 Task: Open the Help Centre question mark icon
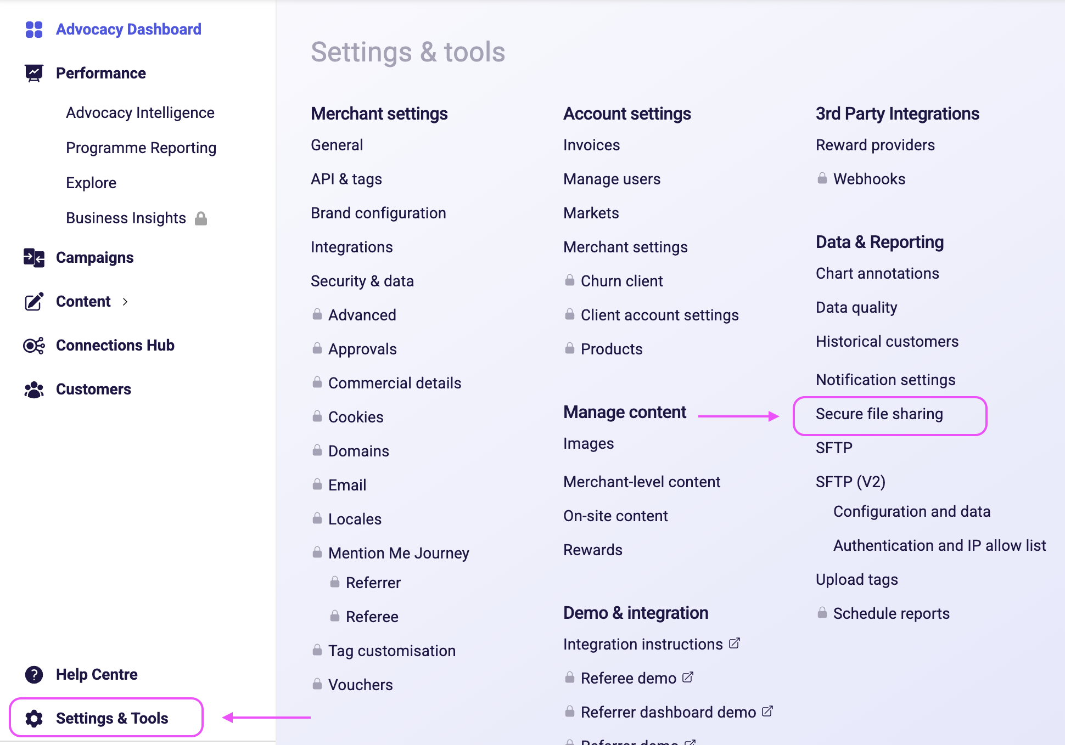tap(33, 674)
